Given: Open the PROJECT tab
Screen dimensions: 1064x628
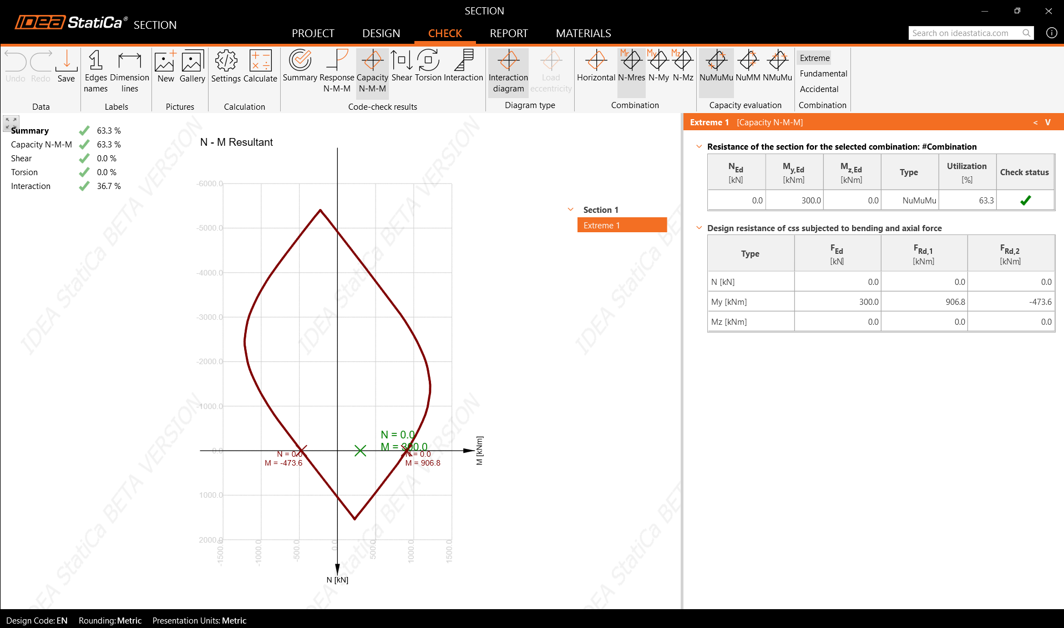Looking at the screenshot, I should tap(313, 33).
